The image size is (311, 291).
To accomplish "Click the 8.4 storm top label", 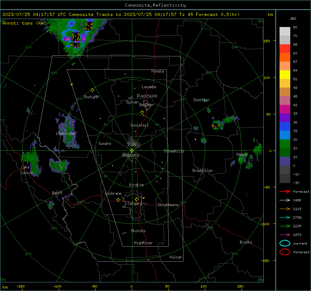I will pyautogui.click(x=89, y=24).
